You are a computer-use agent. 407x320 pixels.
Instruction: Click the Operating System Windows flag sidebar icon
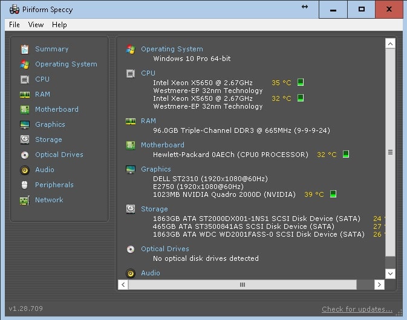(x=25, y=64)
